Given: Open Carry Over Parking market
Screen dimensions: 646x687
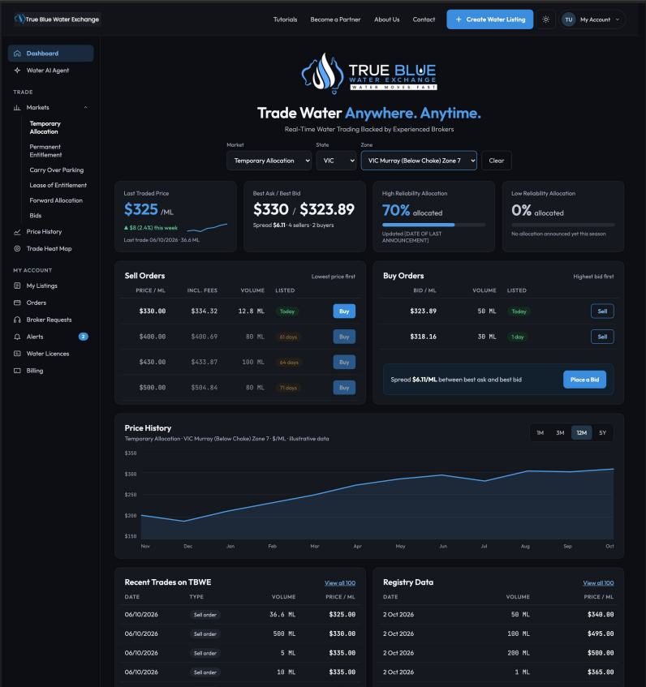Looking at the screenshot, I should point(57,170).
